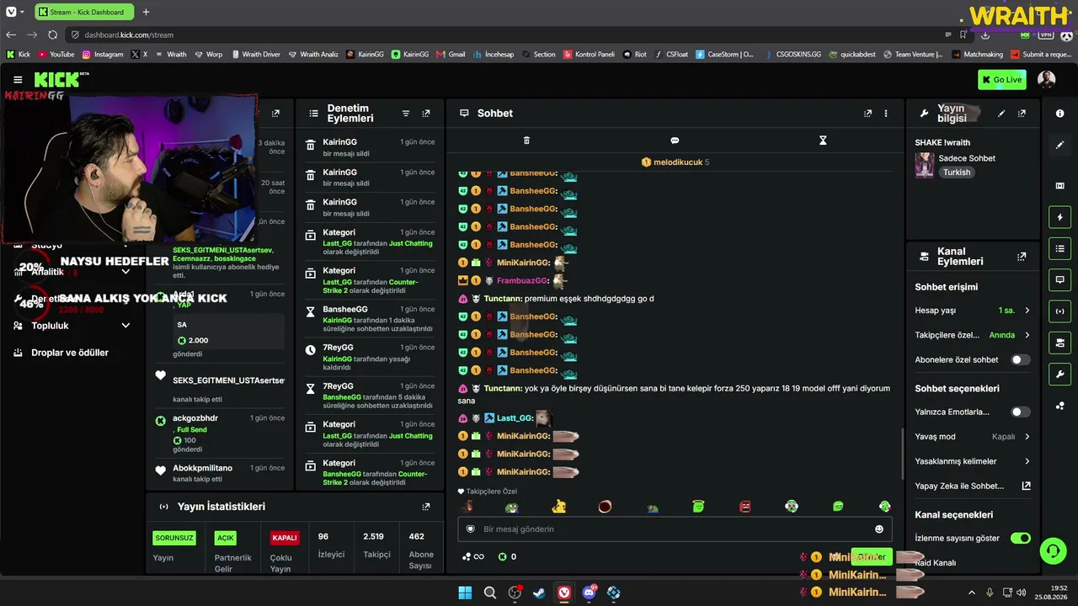Click the lightning bolt icon in right rail
This screenshot has height=606, width=1078.
coord(1059,217)
